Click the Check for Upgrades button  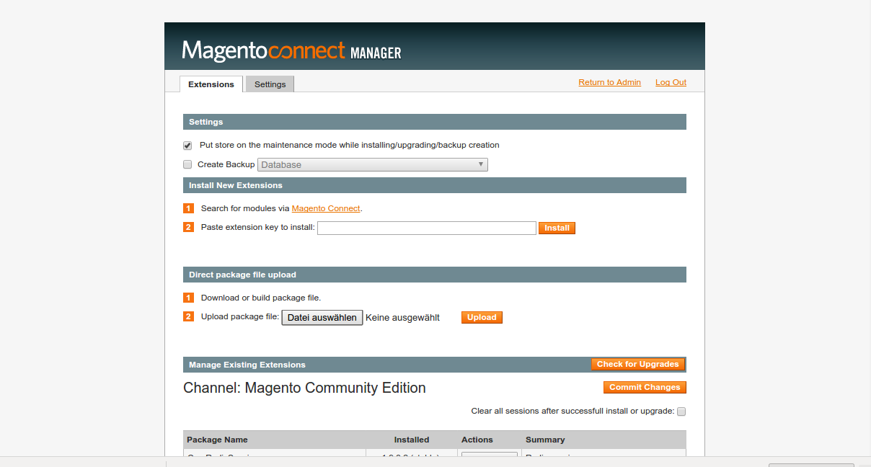(x=638, y=364)
